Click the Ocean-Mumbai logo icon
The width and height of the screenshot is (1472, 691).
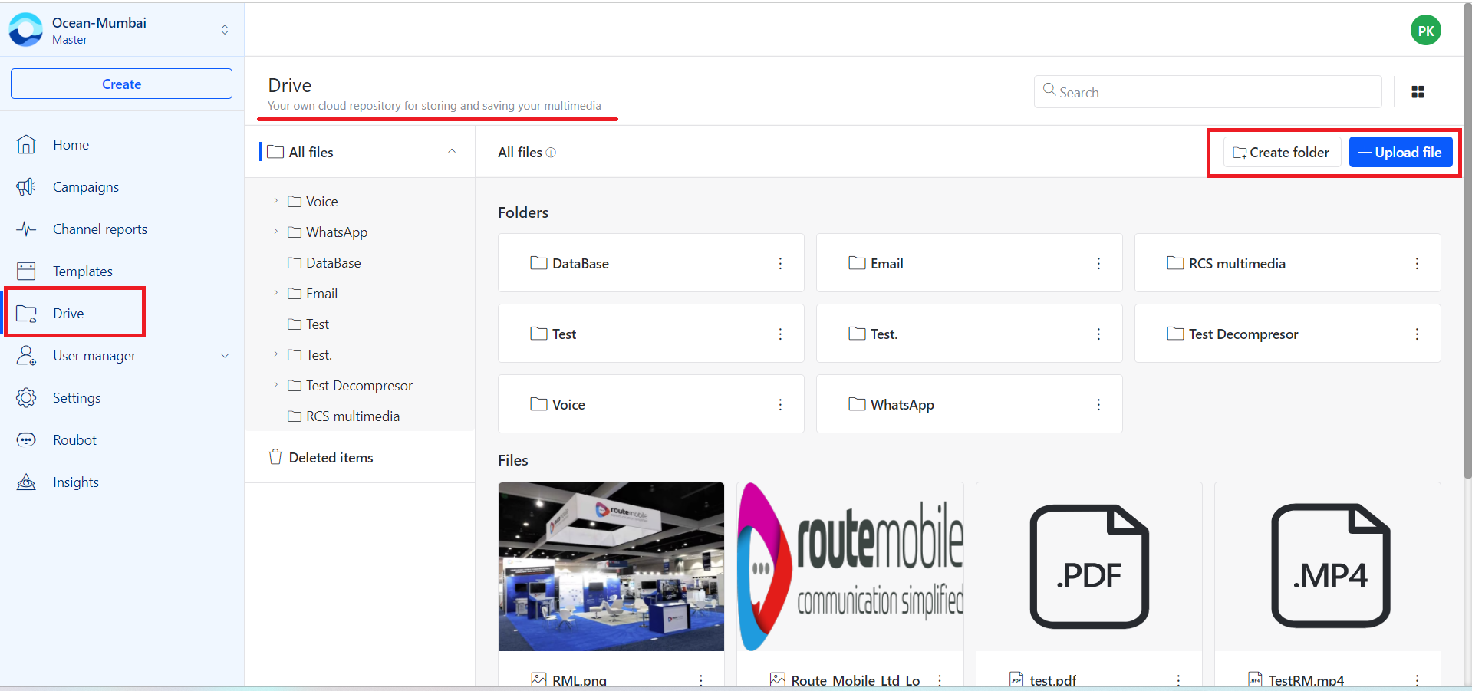[26, 30]
